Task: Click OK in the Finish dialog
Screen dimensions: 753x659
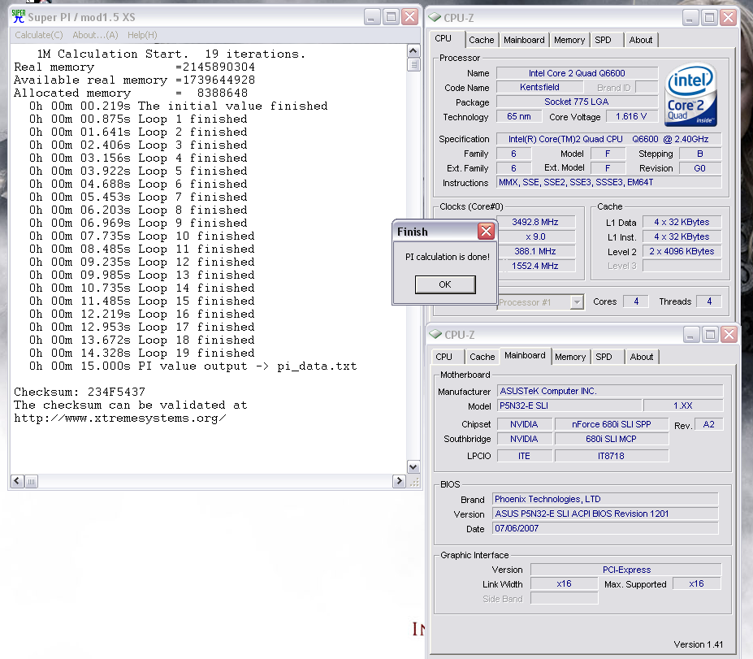Action: [445, 284]
